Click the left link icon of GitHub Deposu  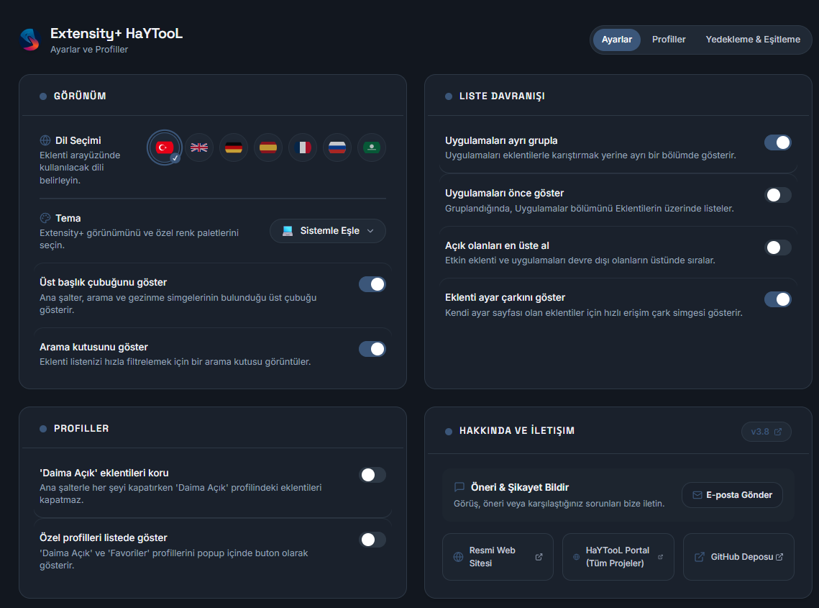[700, 557]
